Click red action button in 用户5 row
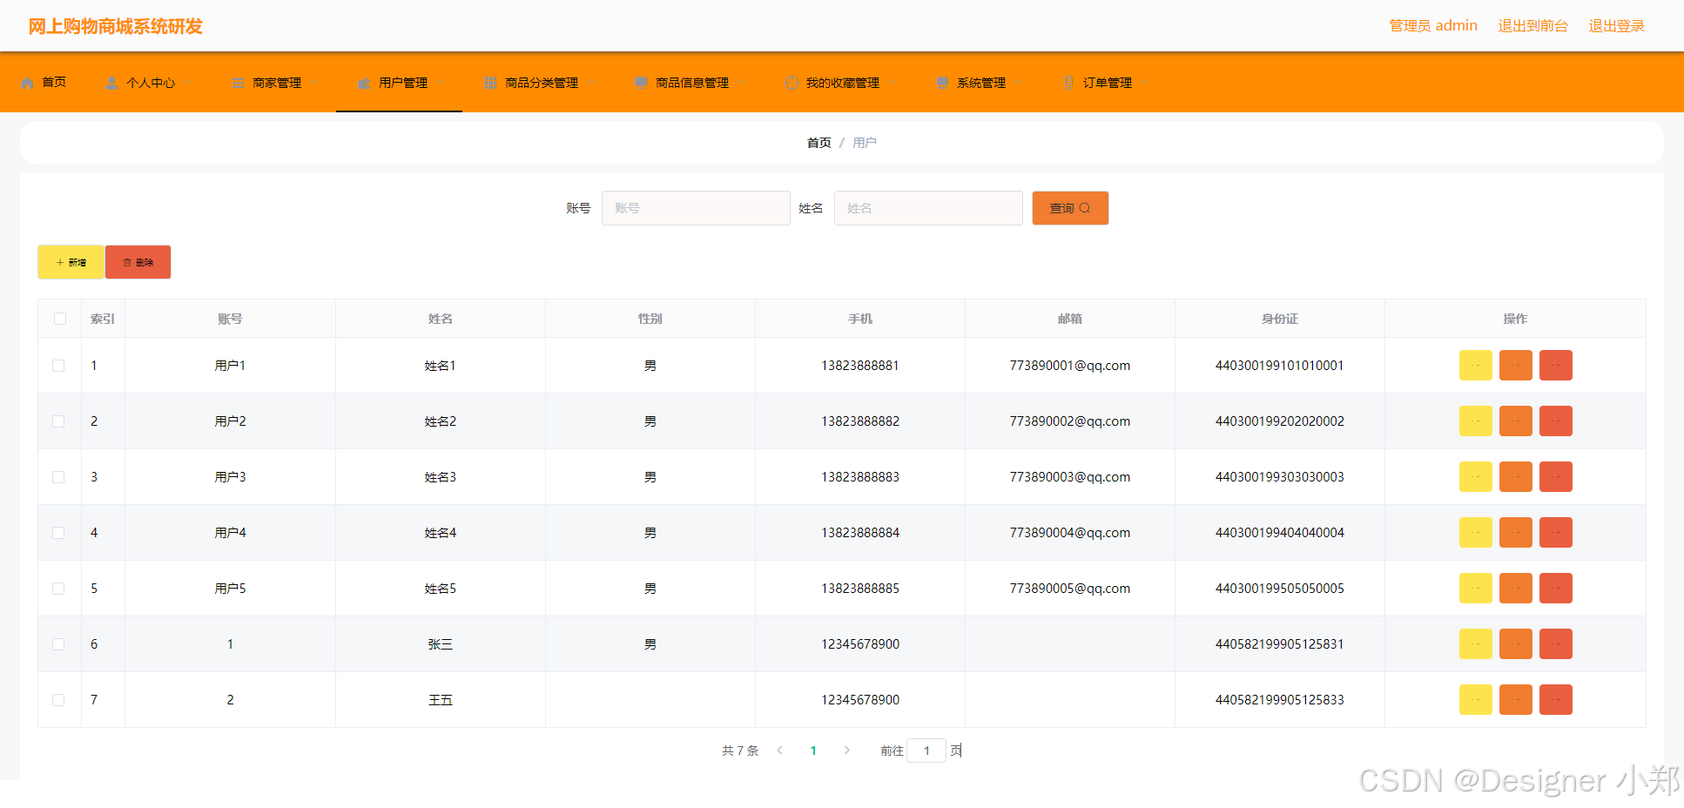The width and height of the screenshot is (1684, 808). point(1555,589)
